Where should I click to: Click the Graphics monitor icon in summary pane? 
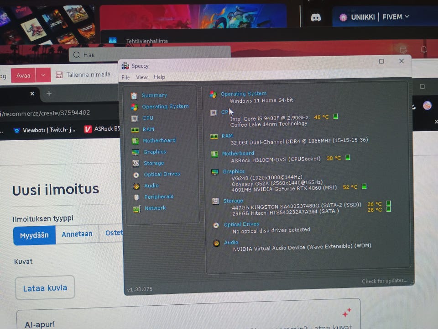pos(215,172)
